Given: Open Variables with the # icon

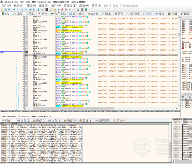Looking at the screenshot, I should tap(70, 9).
